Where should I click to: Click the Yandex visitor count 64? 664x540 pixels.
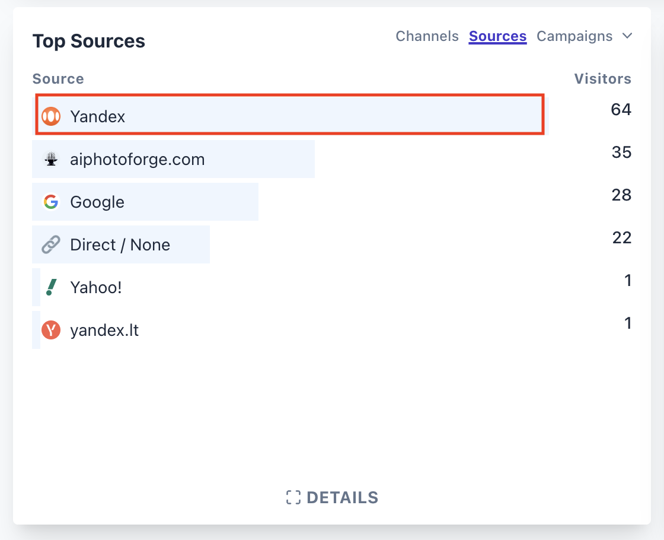(x=621, y=109)
